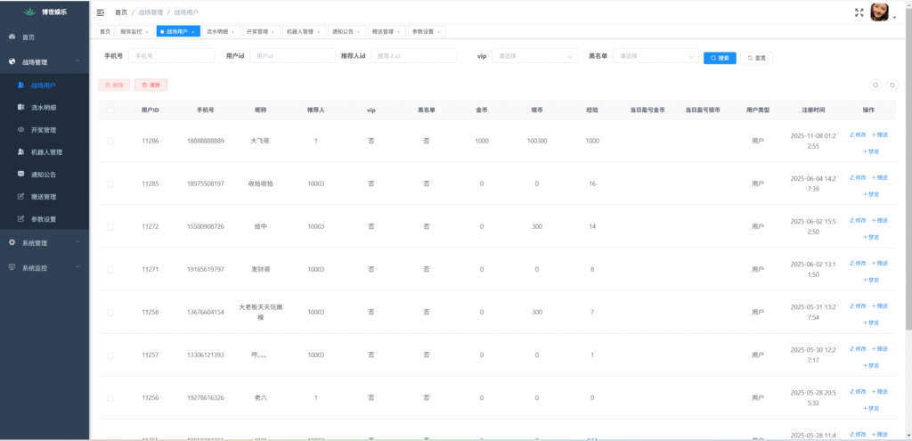Close the 机器人管理 tab
The height and width of the screenshot is (441, 912).
[x=318, y=32]
